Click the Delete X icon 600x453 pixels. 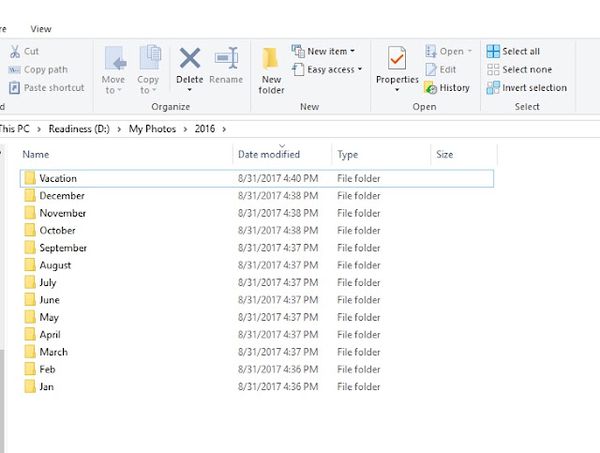pos(189,58)
